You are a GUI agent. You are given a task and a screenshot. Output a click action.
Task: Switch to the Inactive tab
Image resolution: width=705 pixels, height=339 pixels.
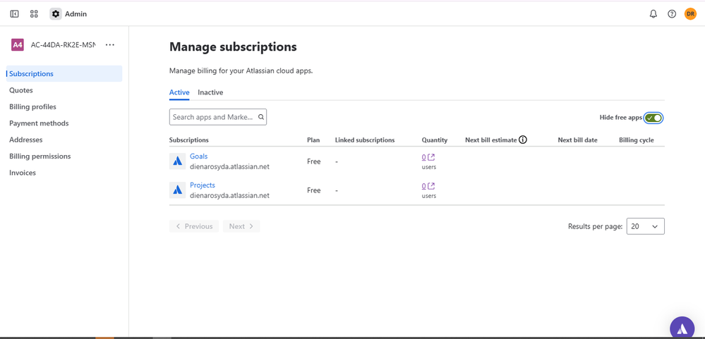[x=210, y=92]
